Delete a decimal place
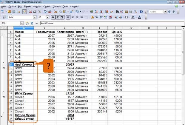Screen dimensions: 185x125 click(x=110, y=17)
